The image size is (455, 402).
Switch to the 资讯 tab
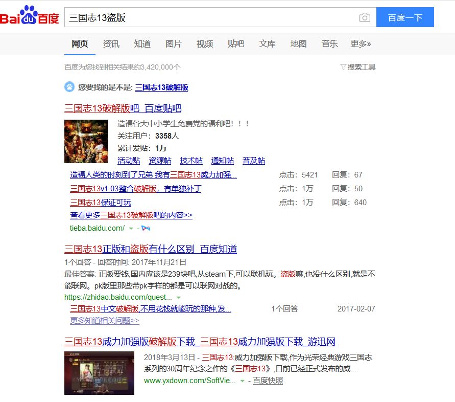[x=111, y=43]
